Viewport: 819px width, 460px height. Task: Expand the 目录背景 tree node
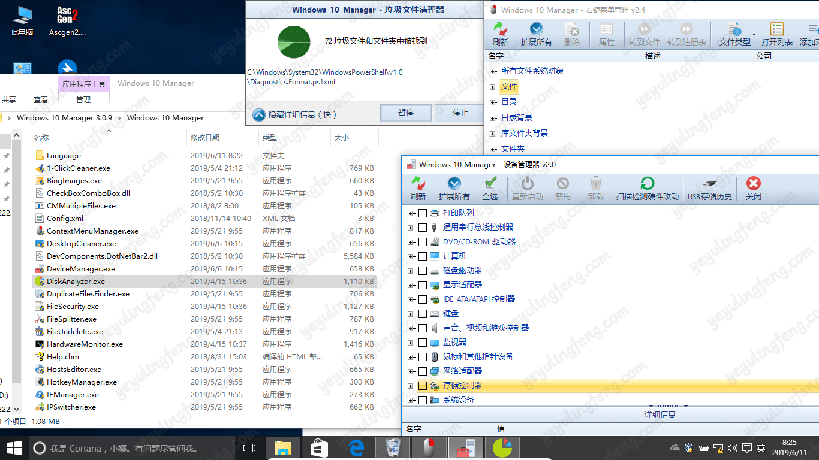click(493, 118)
